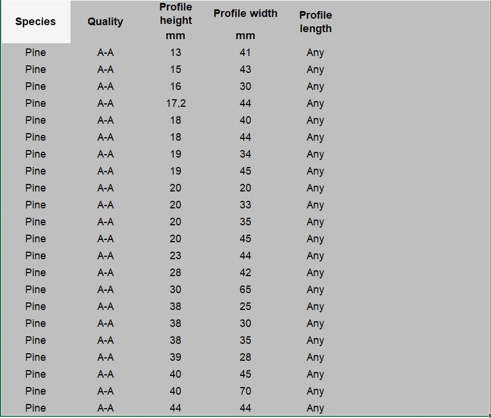Click the profile width cell showing 25
491x418 pixels.
click(246, 306)
